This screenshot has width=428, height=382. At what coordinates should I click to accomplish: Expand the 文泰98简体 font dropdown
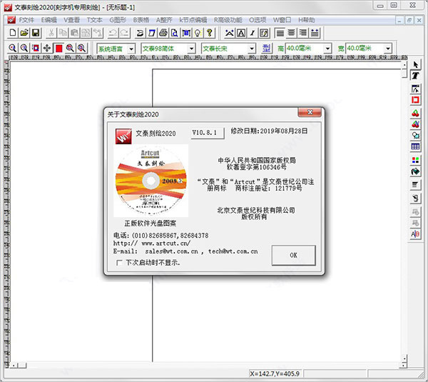point(192,49)
